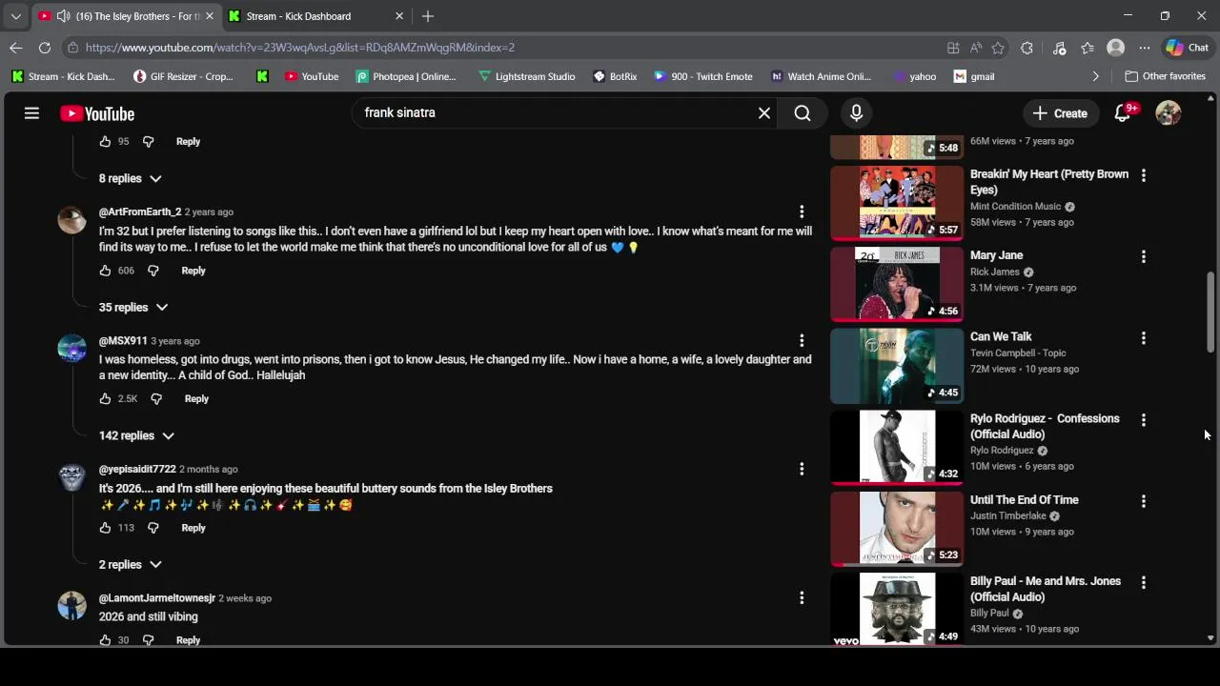
Task: Open options menu for @LamontJarmeltownesjr comment
Action: click(802, 597)
